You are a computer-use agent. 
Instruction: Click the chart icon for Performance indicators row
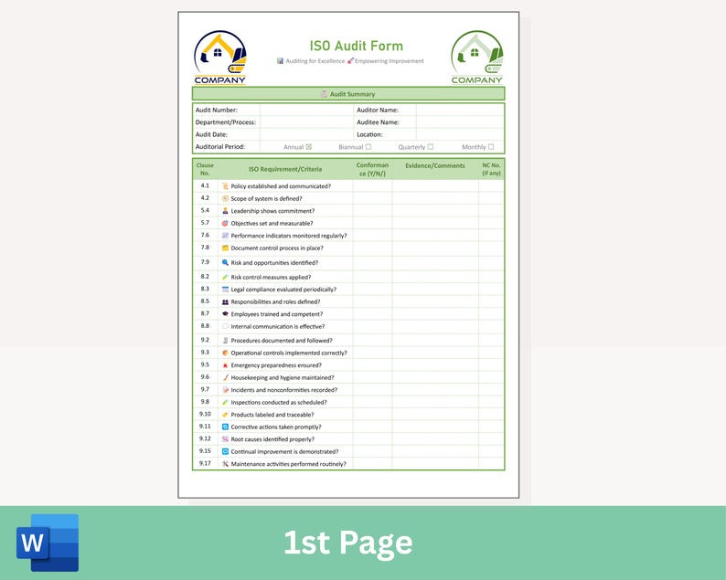(x=225, y=236)
